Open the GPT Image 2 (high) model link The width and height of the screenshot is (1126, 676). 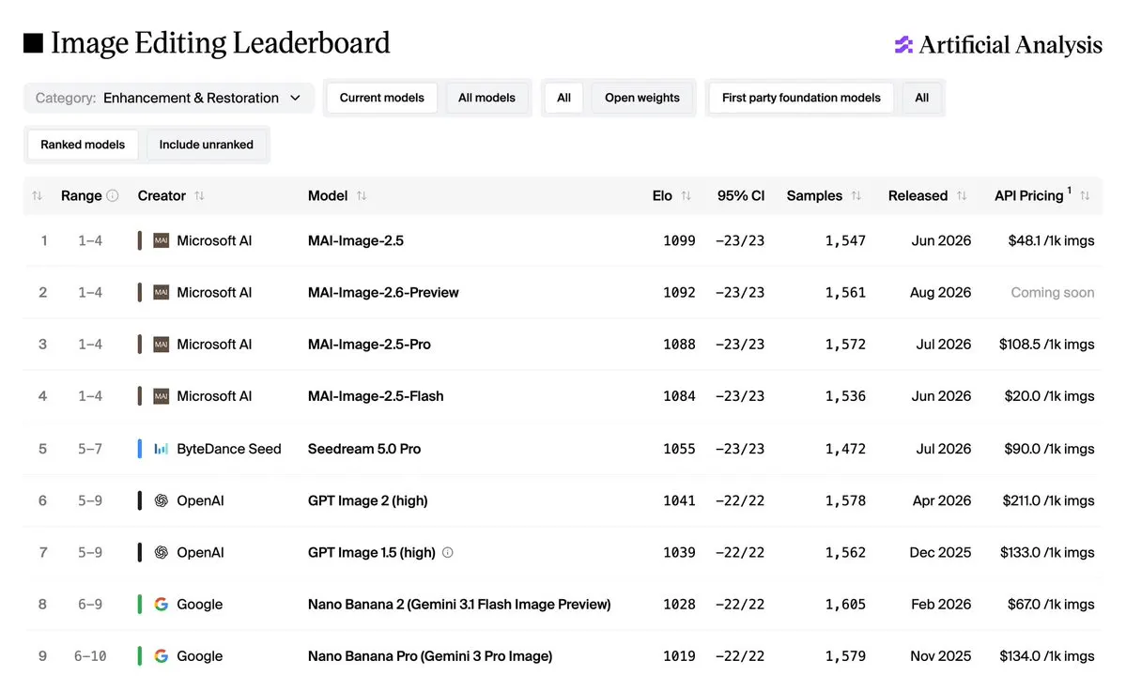368,500
